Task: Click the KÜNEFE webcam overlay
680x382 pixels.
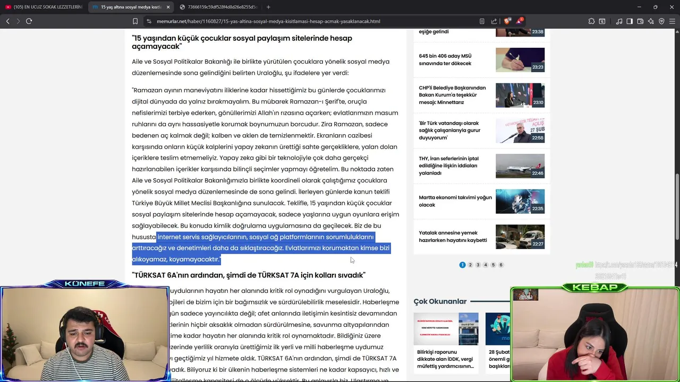Action: pyautogui.click(x=85, y=333)
